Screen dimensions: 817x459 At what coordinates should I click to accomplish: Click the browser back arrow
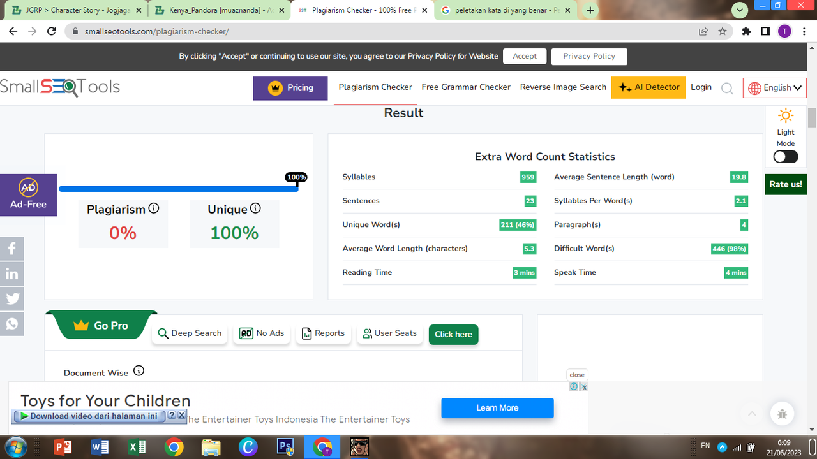pos(13,31)
